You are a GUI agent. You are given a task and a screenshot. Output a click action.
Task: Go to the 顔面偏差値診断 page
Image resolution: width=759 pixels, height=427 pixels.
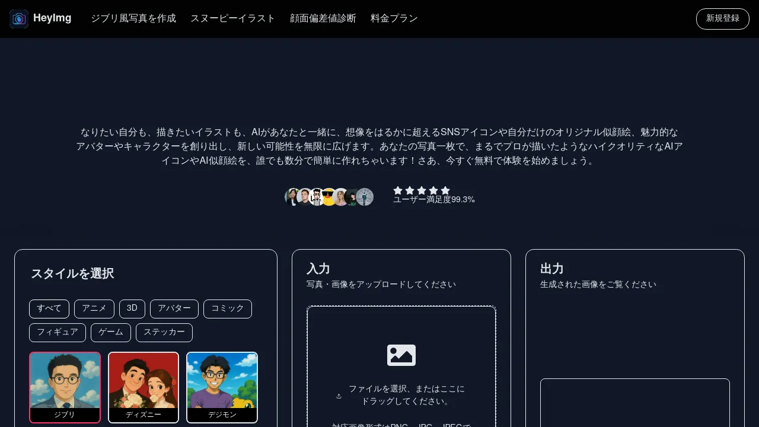coord(323,18)
